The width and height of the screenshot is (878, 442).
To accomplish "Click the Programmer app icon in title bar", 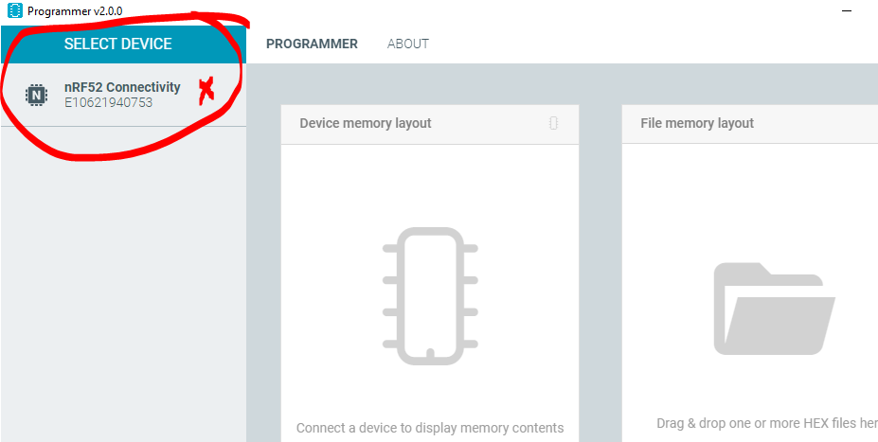I will [x=15, y=10].
